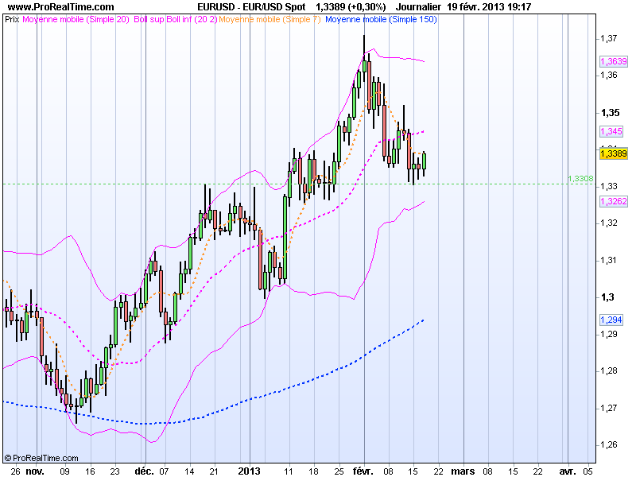Click the Journalier timeframe label
The height and width of the screenshot is (477, 636).
pyautogui.click(x=418, y=7)
